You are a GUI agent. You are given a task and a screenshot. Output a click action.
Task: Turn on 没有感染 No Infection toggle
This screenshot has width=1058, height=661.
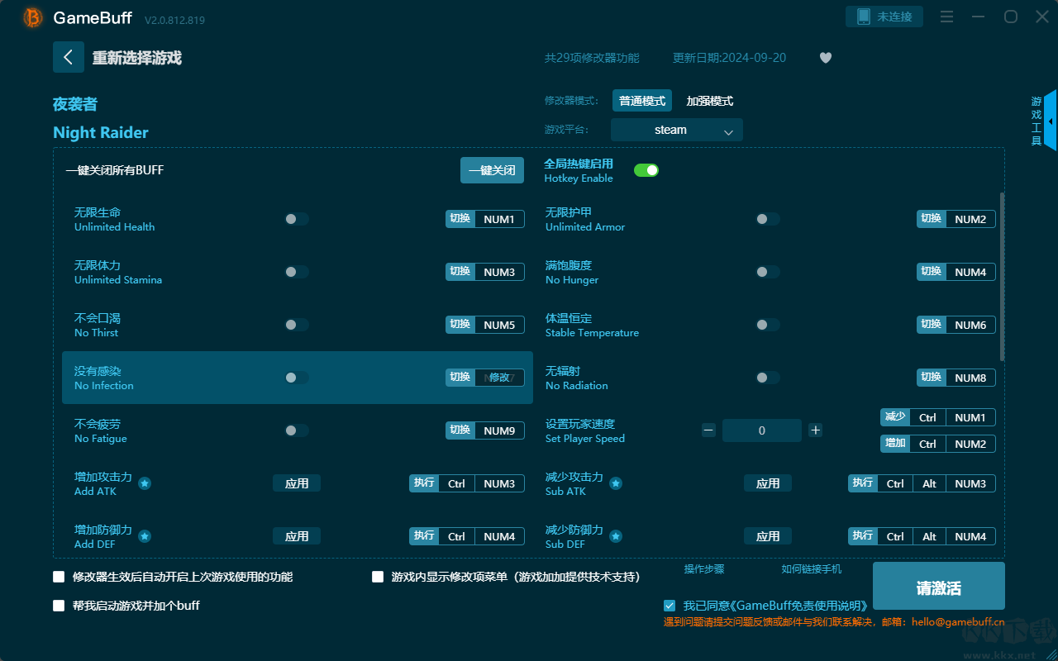pos(297,378)
